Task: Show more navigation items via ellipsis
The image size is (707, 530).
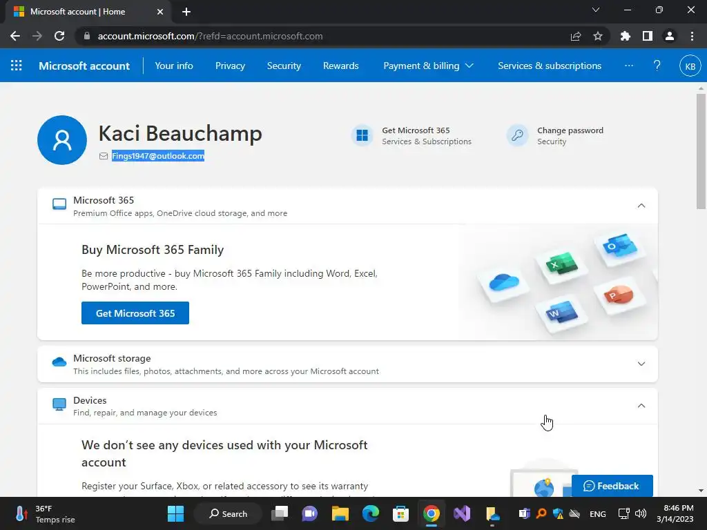Action: 628,66
